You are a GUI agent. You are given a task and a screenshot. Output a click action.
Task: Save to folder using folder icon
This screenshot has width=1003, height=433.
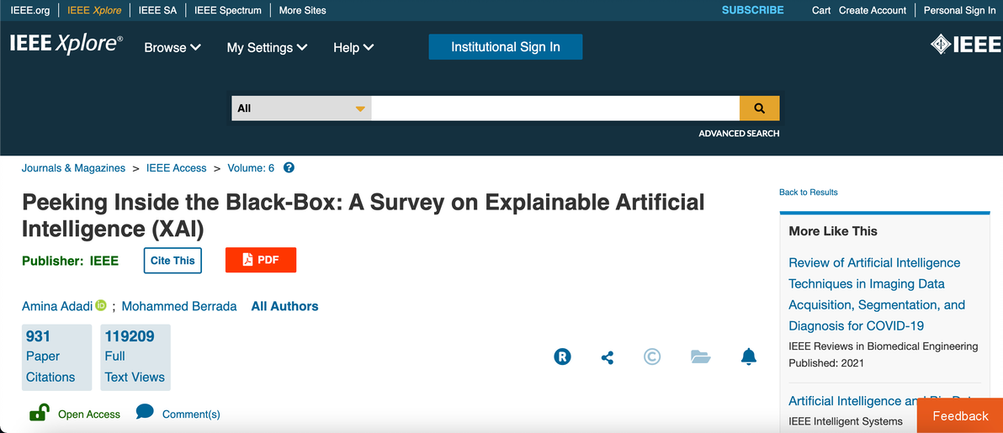[x=701, y=356]
